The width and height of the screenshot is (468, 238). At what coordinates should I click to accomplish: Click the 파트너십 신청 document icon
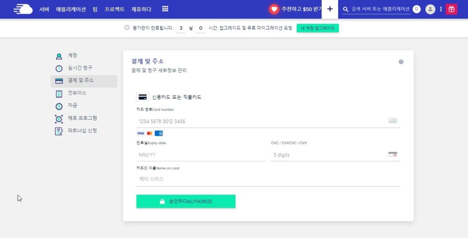point(59,131)
